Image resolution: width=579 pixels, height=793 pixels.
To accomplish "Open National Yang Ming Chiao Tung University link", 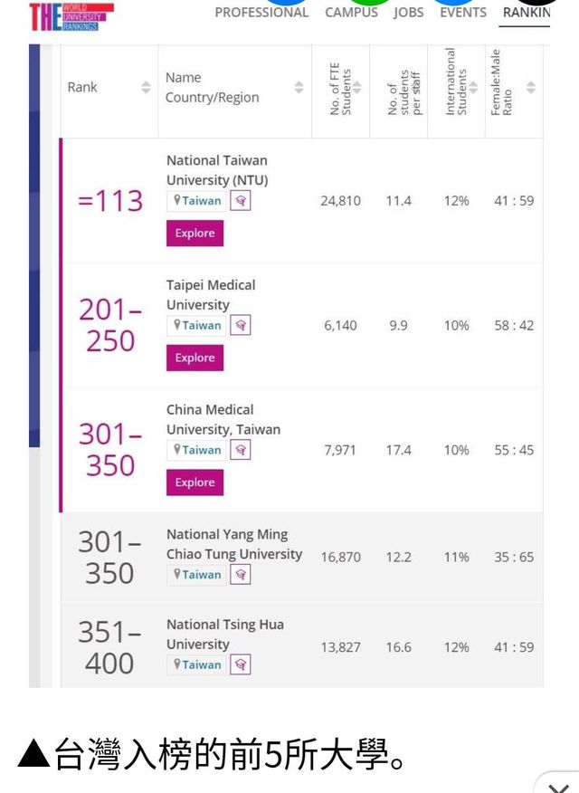I will pyautogui.click(x=234, y=544).
